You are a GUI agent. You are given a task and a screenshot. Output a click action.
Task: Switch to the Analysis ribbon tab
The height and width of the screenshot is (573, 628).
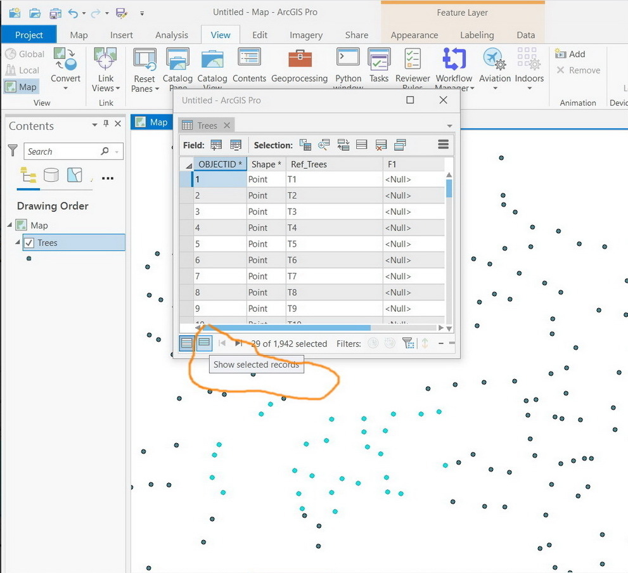[172, 35]
